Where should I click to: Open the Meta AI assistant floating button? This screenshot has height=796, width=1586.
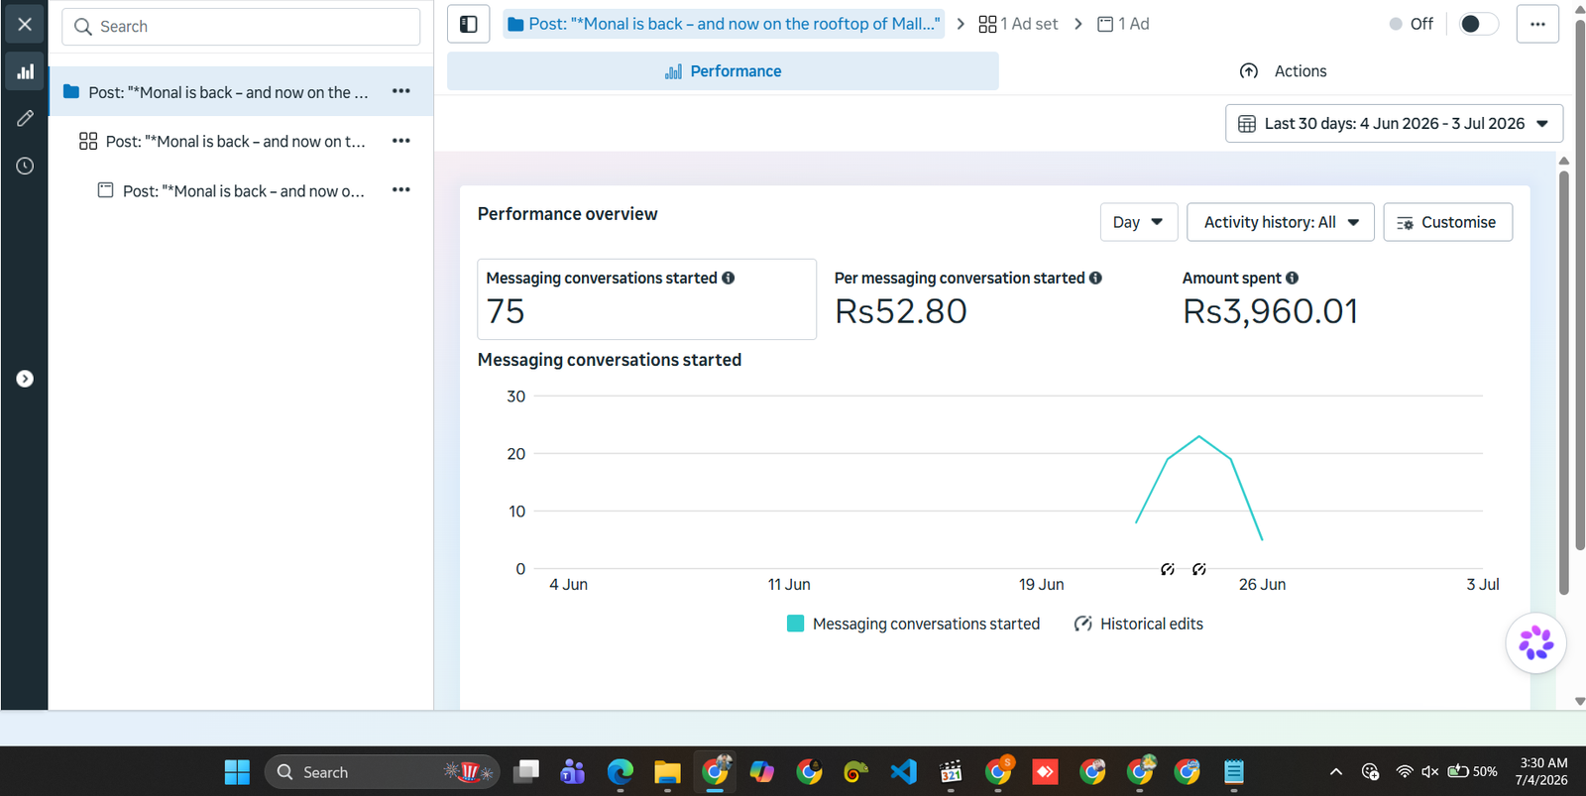click(x=1535, y=643)
